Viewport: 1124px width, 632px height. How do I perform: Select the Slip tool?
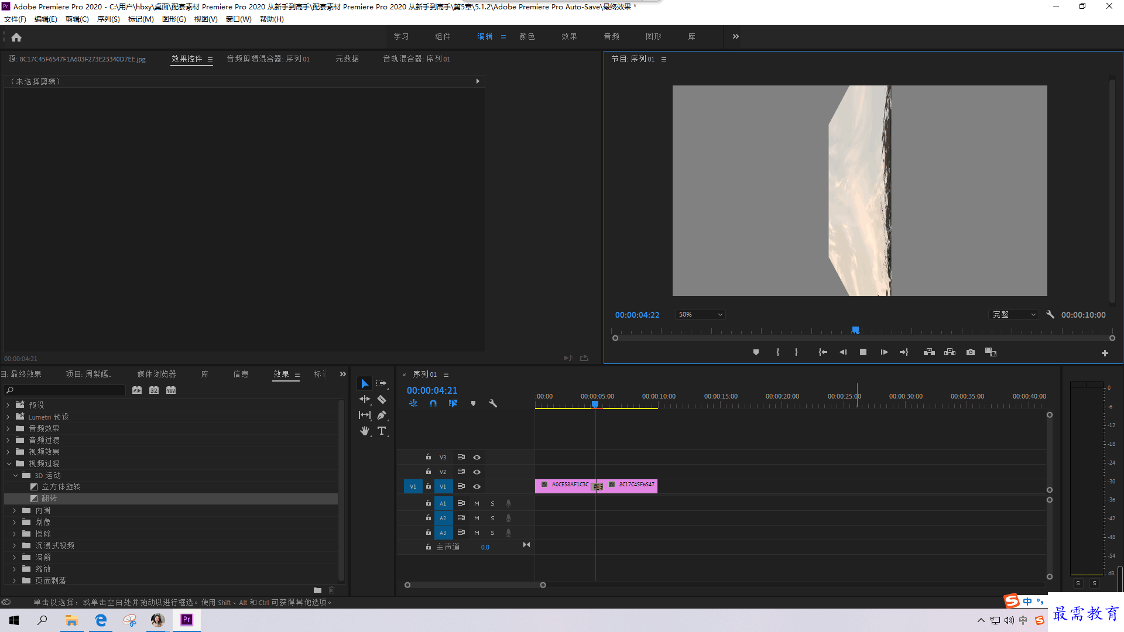(365, 415)
